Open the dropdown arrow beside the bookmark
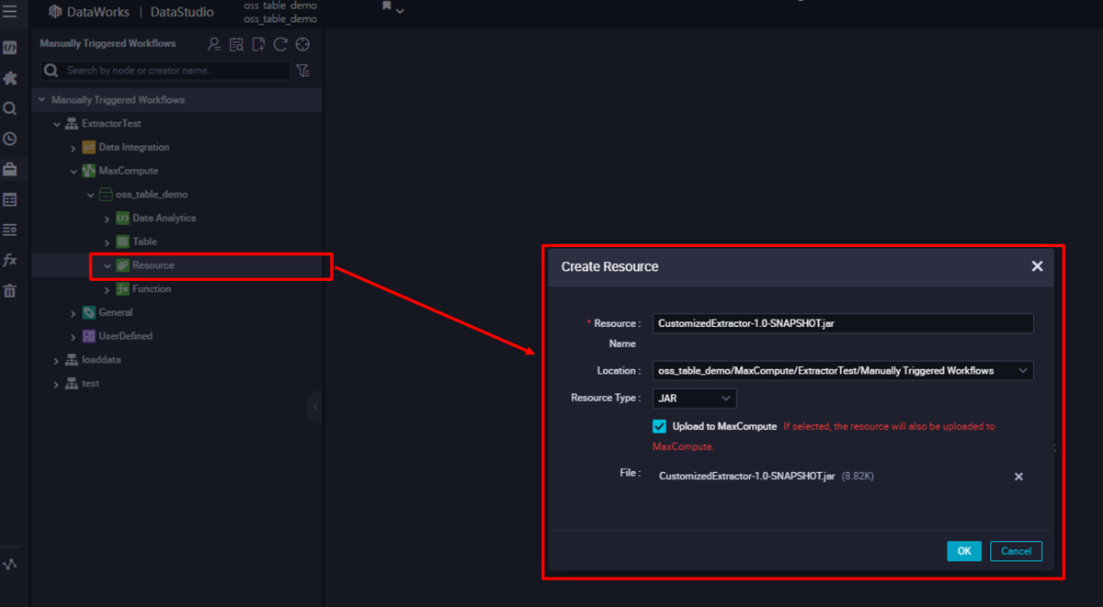This screenshot has height=607, width=1103. click(x=400, y=11)
